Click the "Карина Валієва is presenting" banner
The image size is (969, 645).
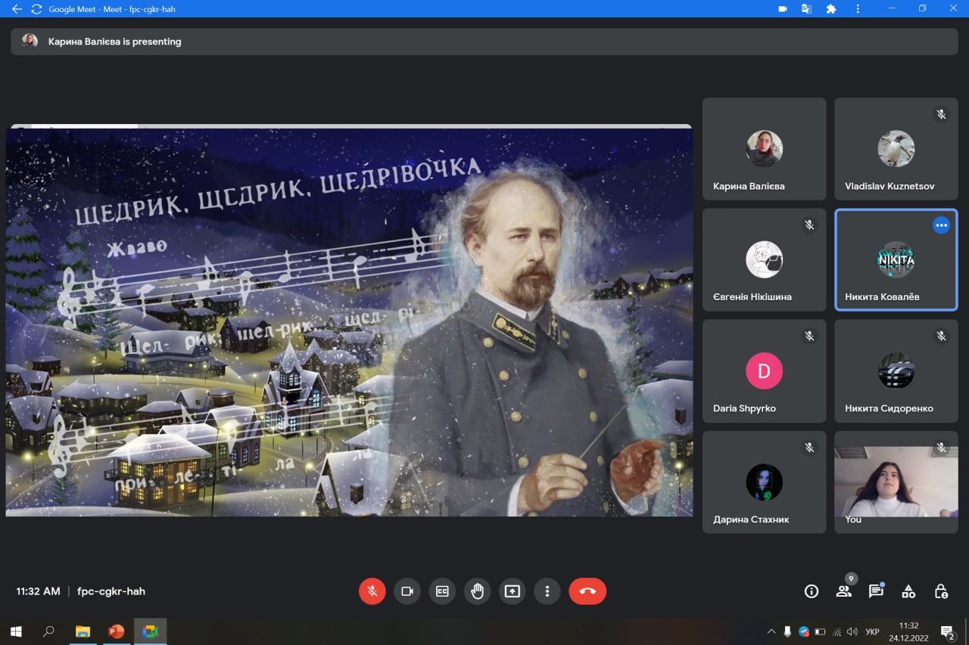(484, 42)
